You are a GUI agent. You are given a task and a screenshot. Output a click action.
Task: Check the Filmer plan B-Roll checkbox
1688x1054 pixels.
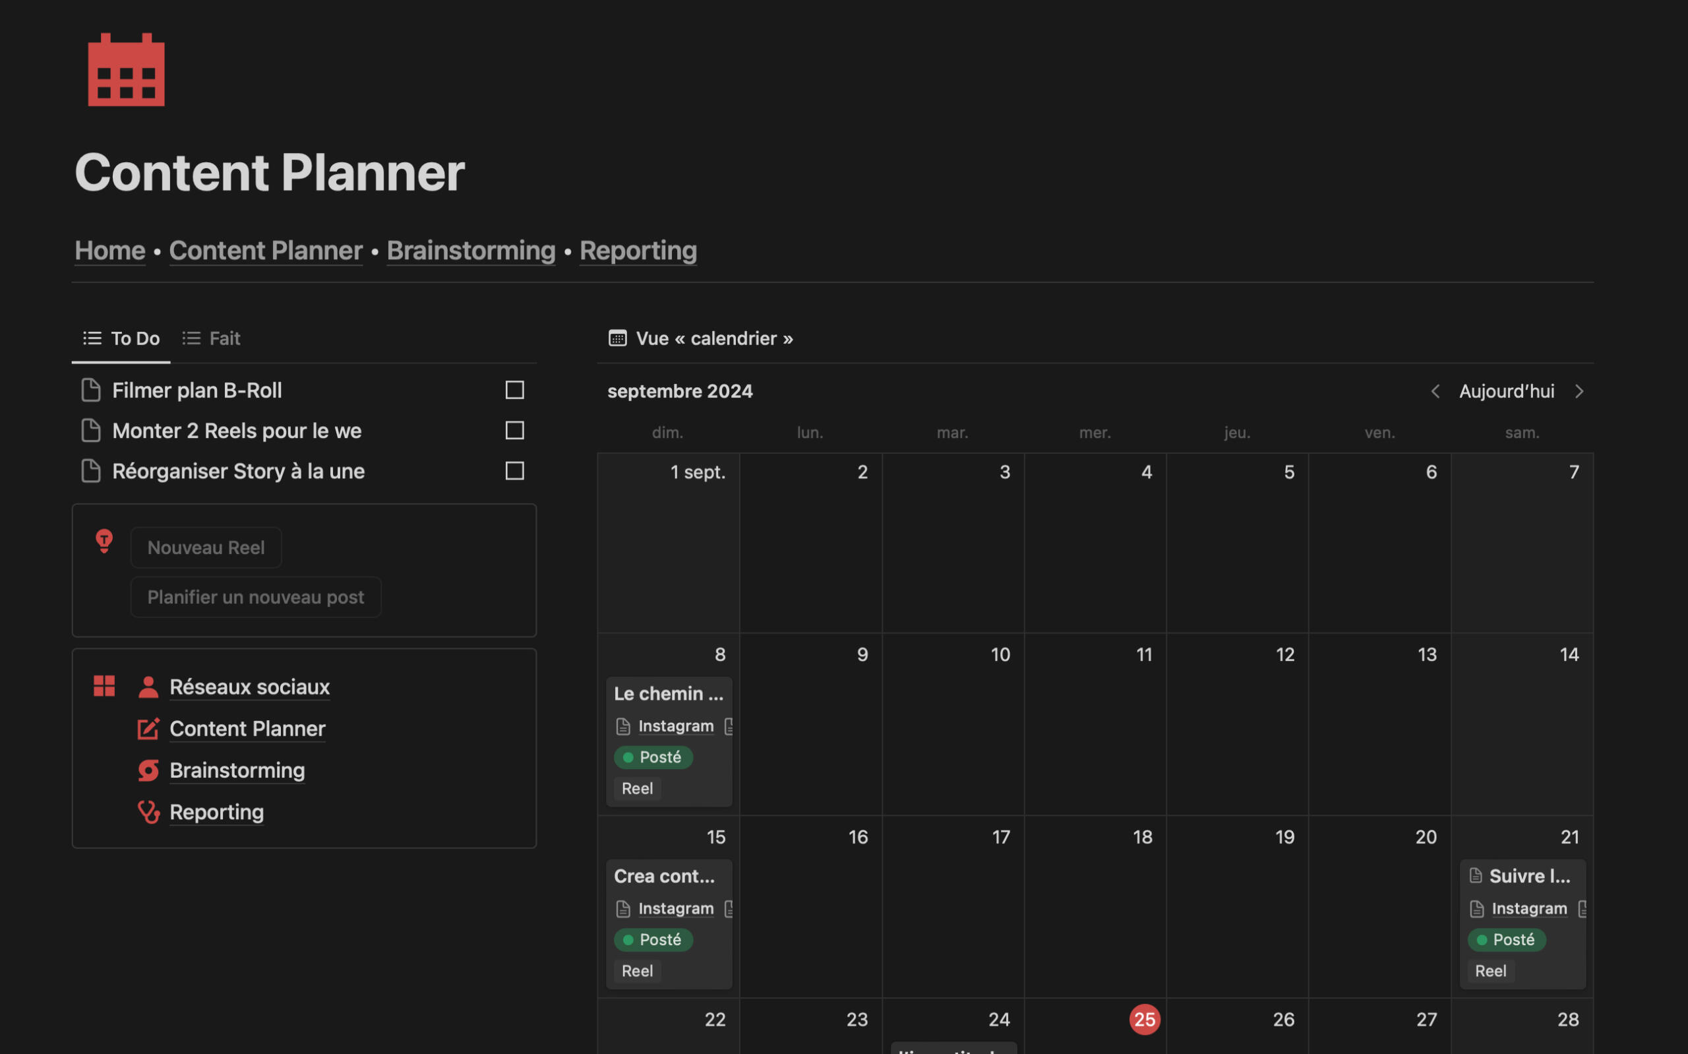click(514, 390)
